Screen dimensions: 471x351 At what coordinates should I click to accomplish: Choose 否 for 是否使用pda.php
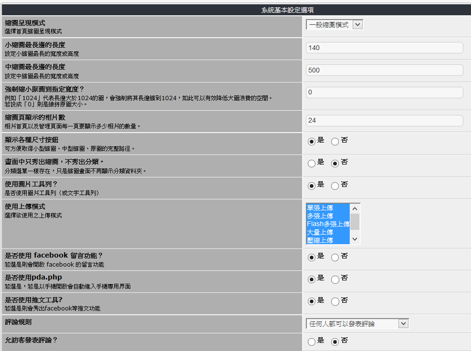[335, 279]
